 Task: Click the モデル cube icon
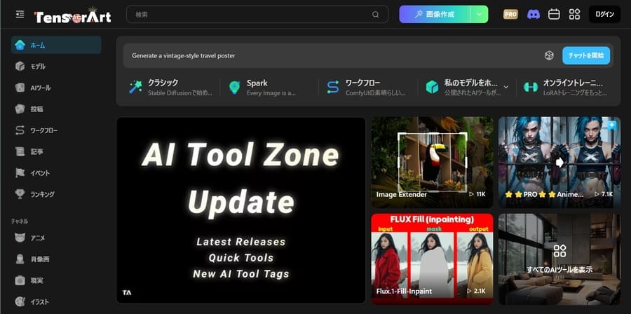(20, 67)
